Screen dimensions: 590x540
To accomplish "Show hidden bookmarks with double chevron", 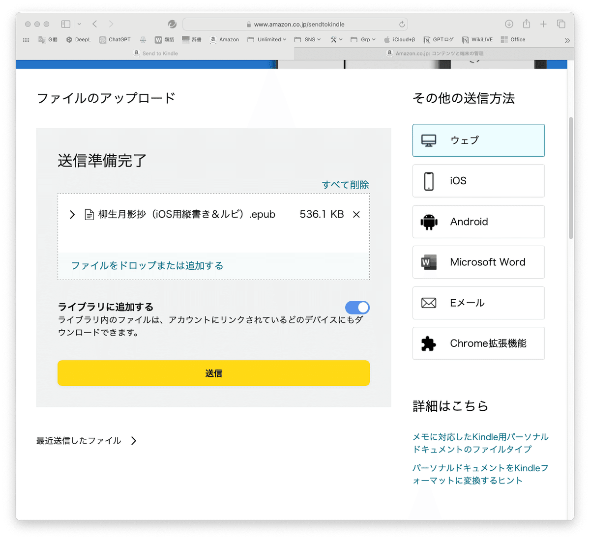I will tap(567, 40).
